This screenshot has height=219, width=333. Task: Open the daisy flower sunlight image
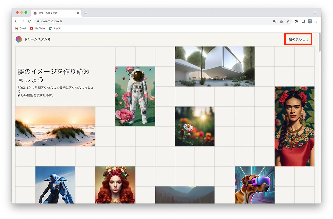pos(195,126)
